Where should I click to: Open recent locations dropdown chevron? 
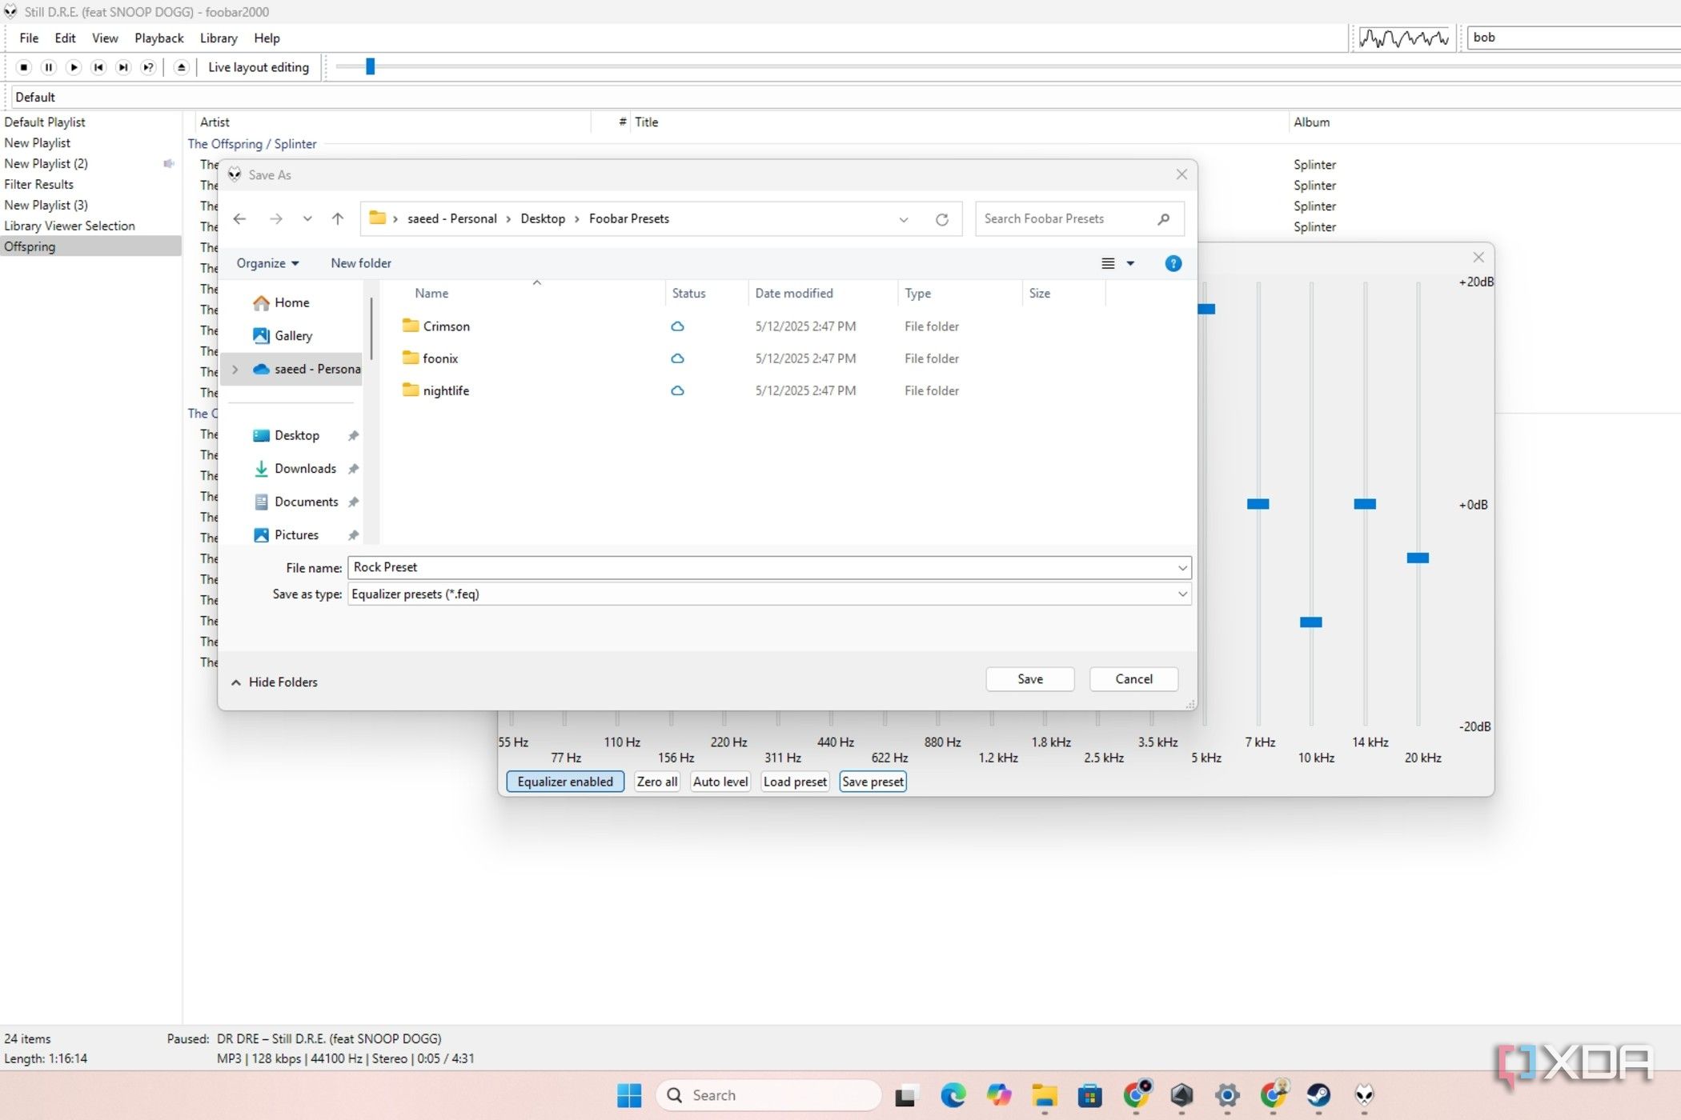pyautogui.click(x=307, y=218)
